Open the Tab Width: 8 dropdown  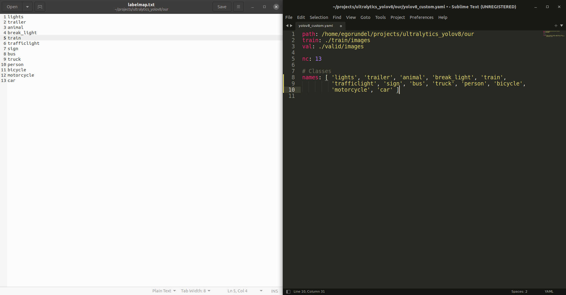click(195, 291)
